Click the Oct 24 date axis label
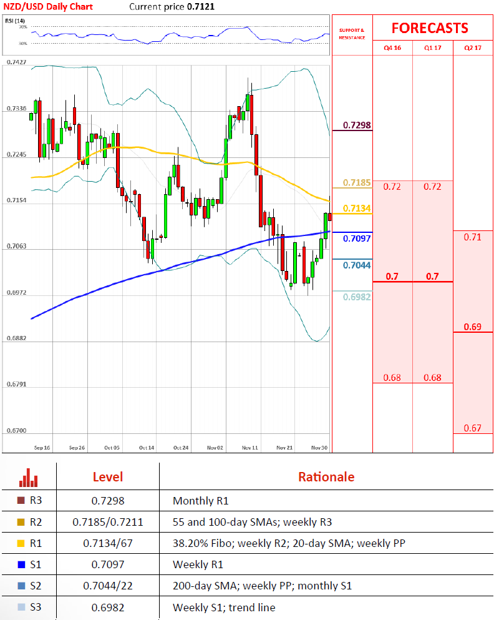 pos(181,448)
